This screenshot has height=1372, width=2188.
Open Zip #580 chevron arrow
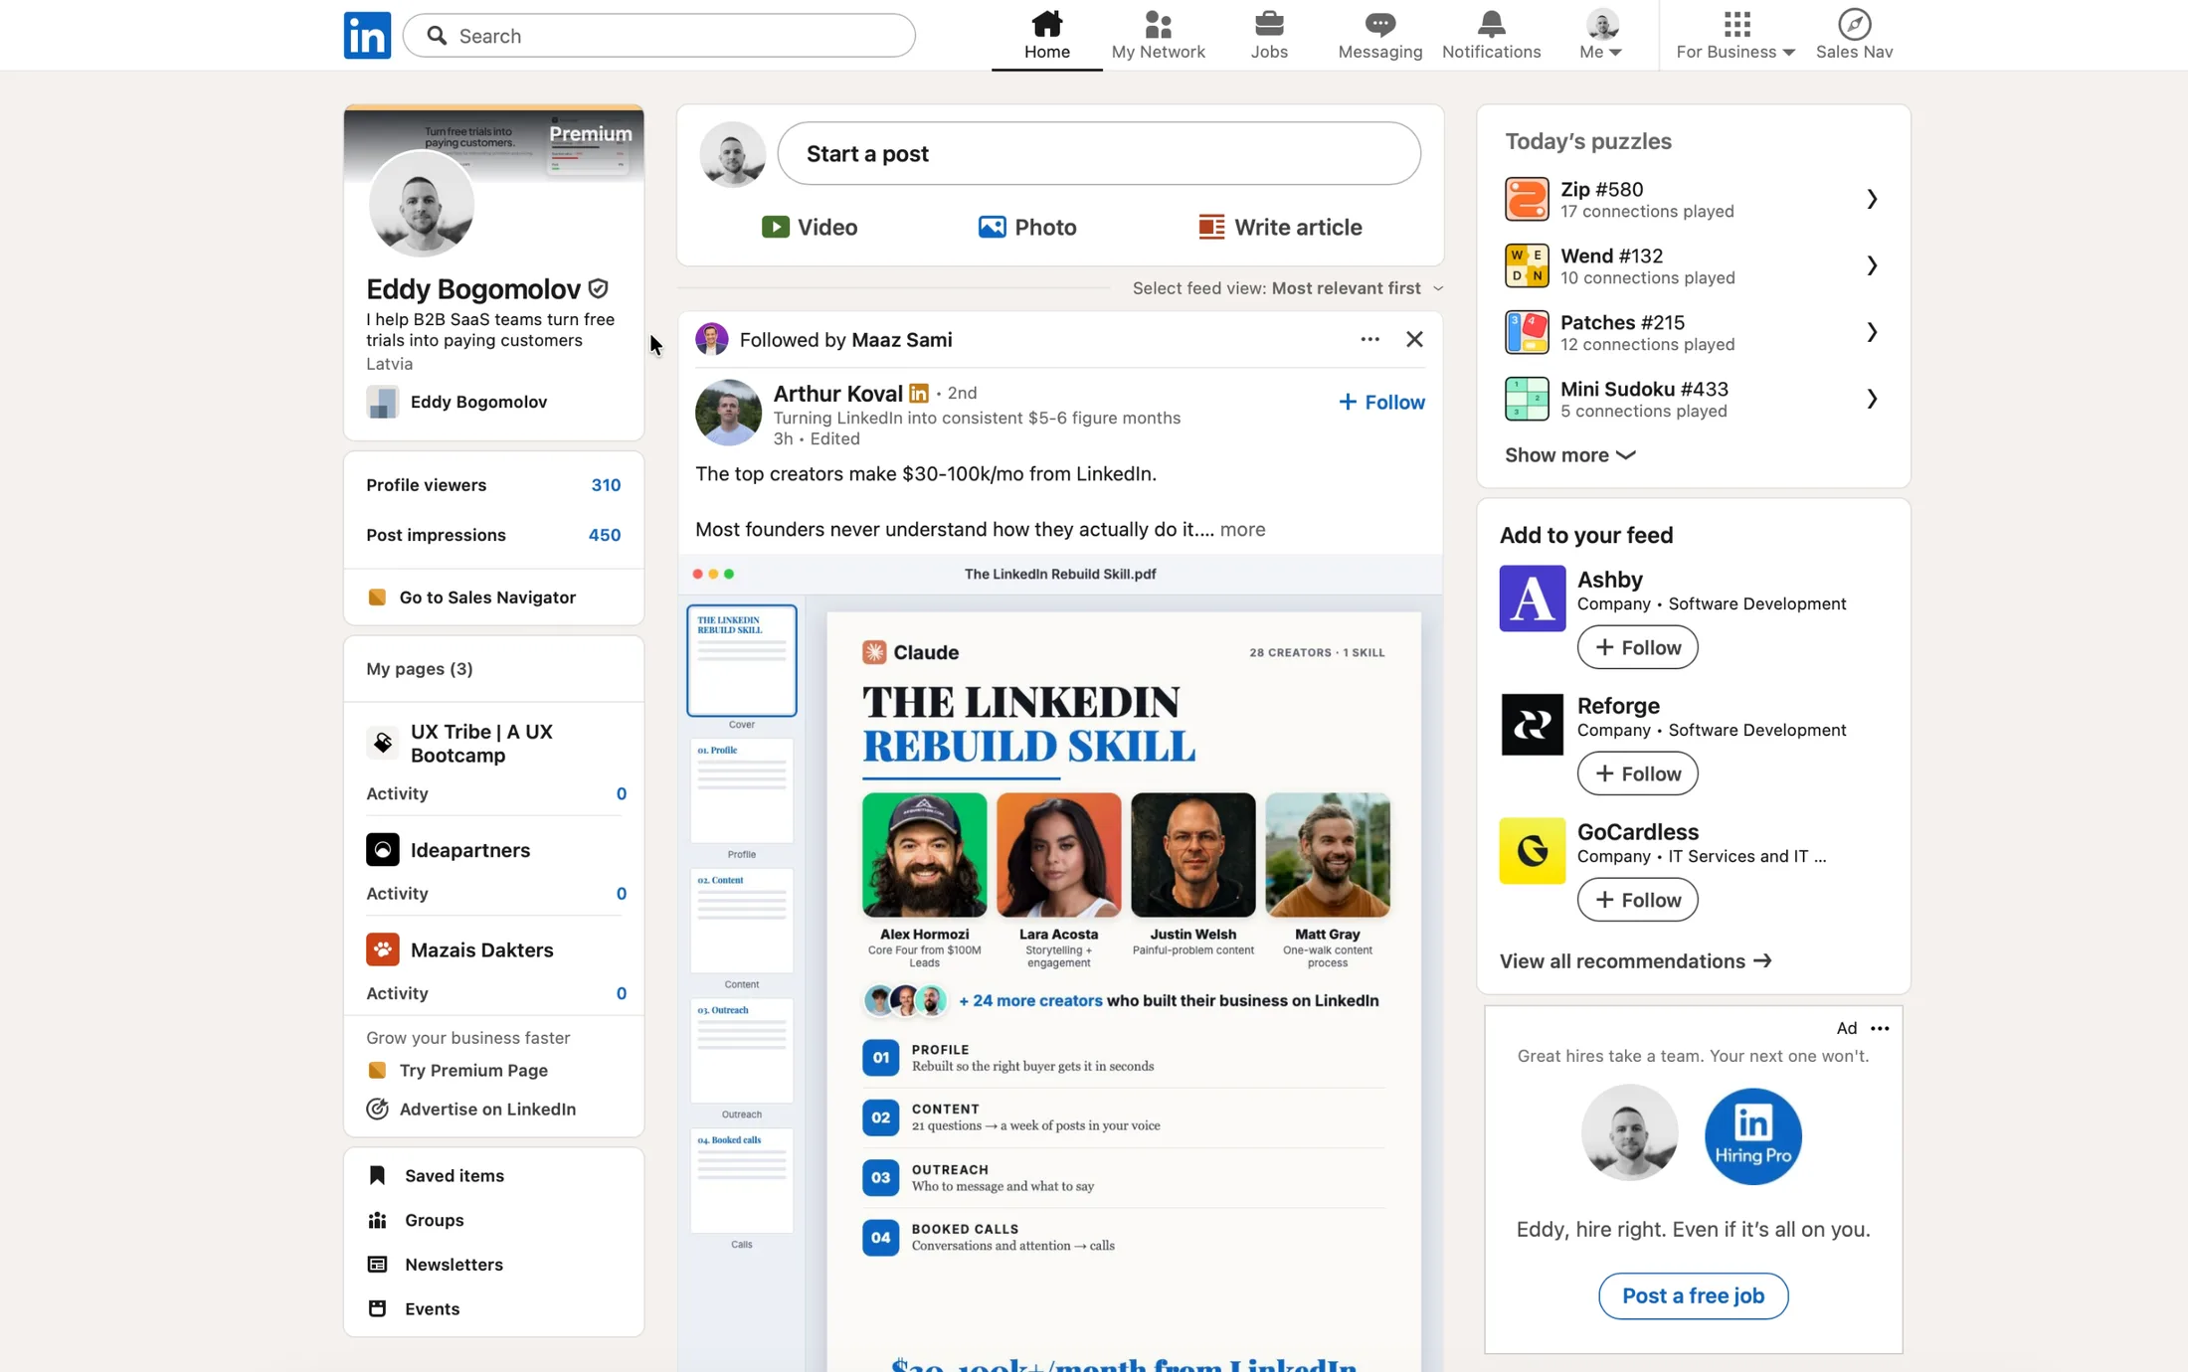(1872, 199)
